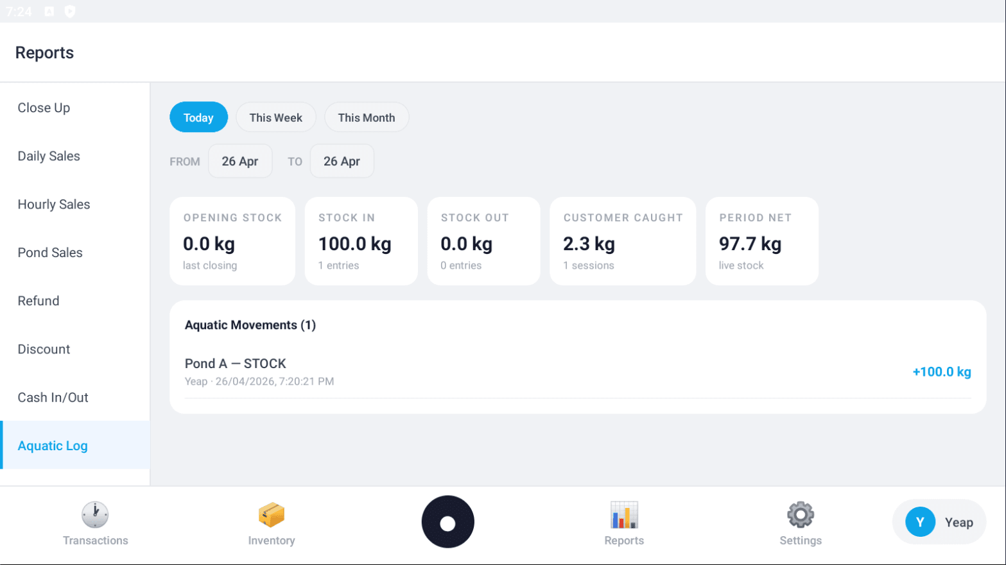Open the TO date picker
This screenshot has height=565, width=1006.
pyautogui.click(x=342, y=161)
